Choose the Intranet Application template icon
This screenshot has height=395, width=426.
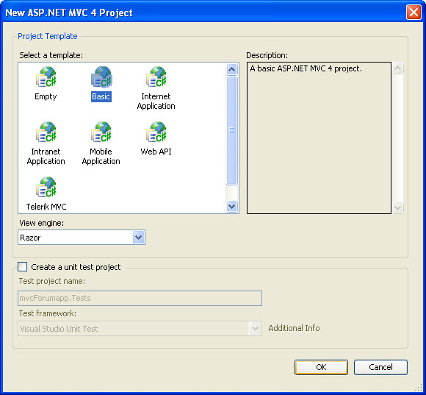coord(46,132)
